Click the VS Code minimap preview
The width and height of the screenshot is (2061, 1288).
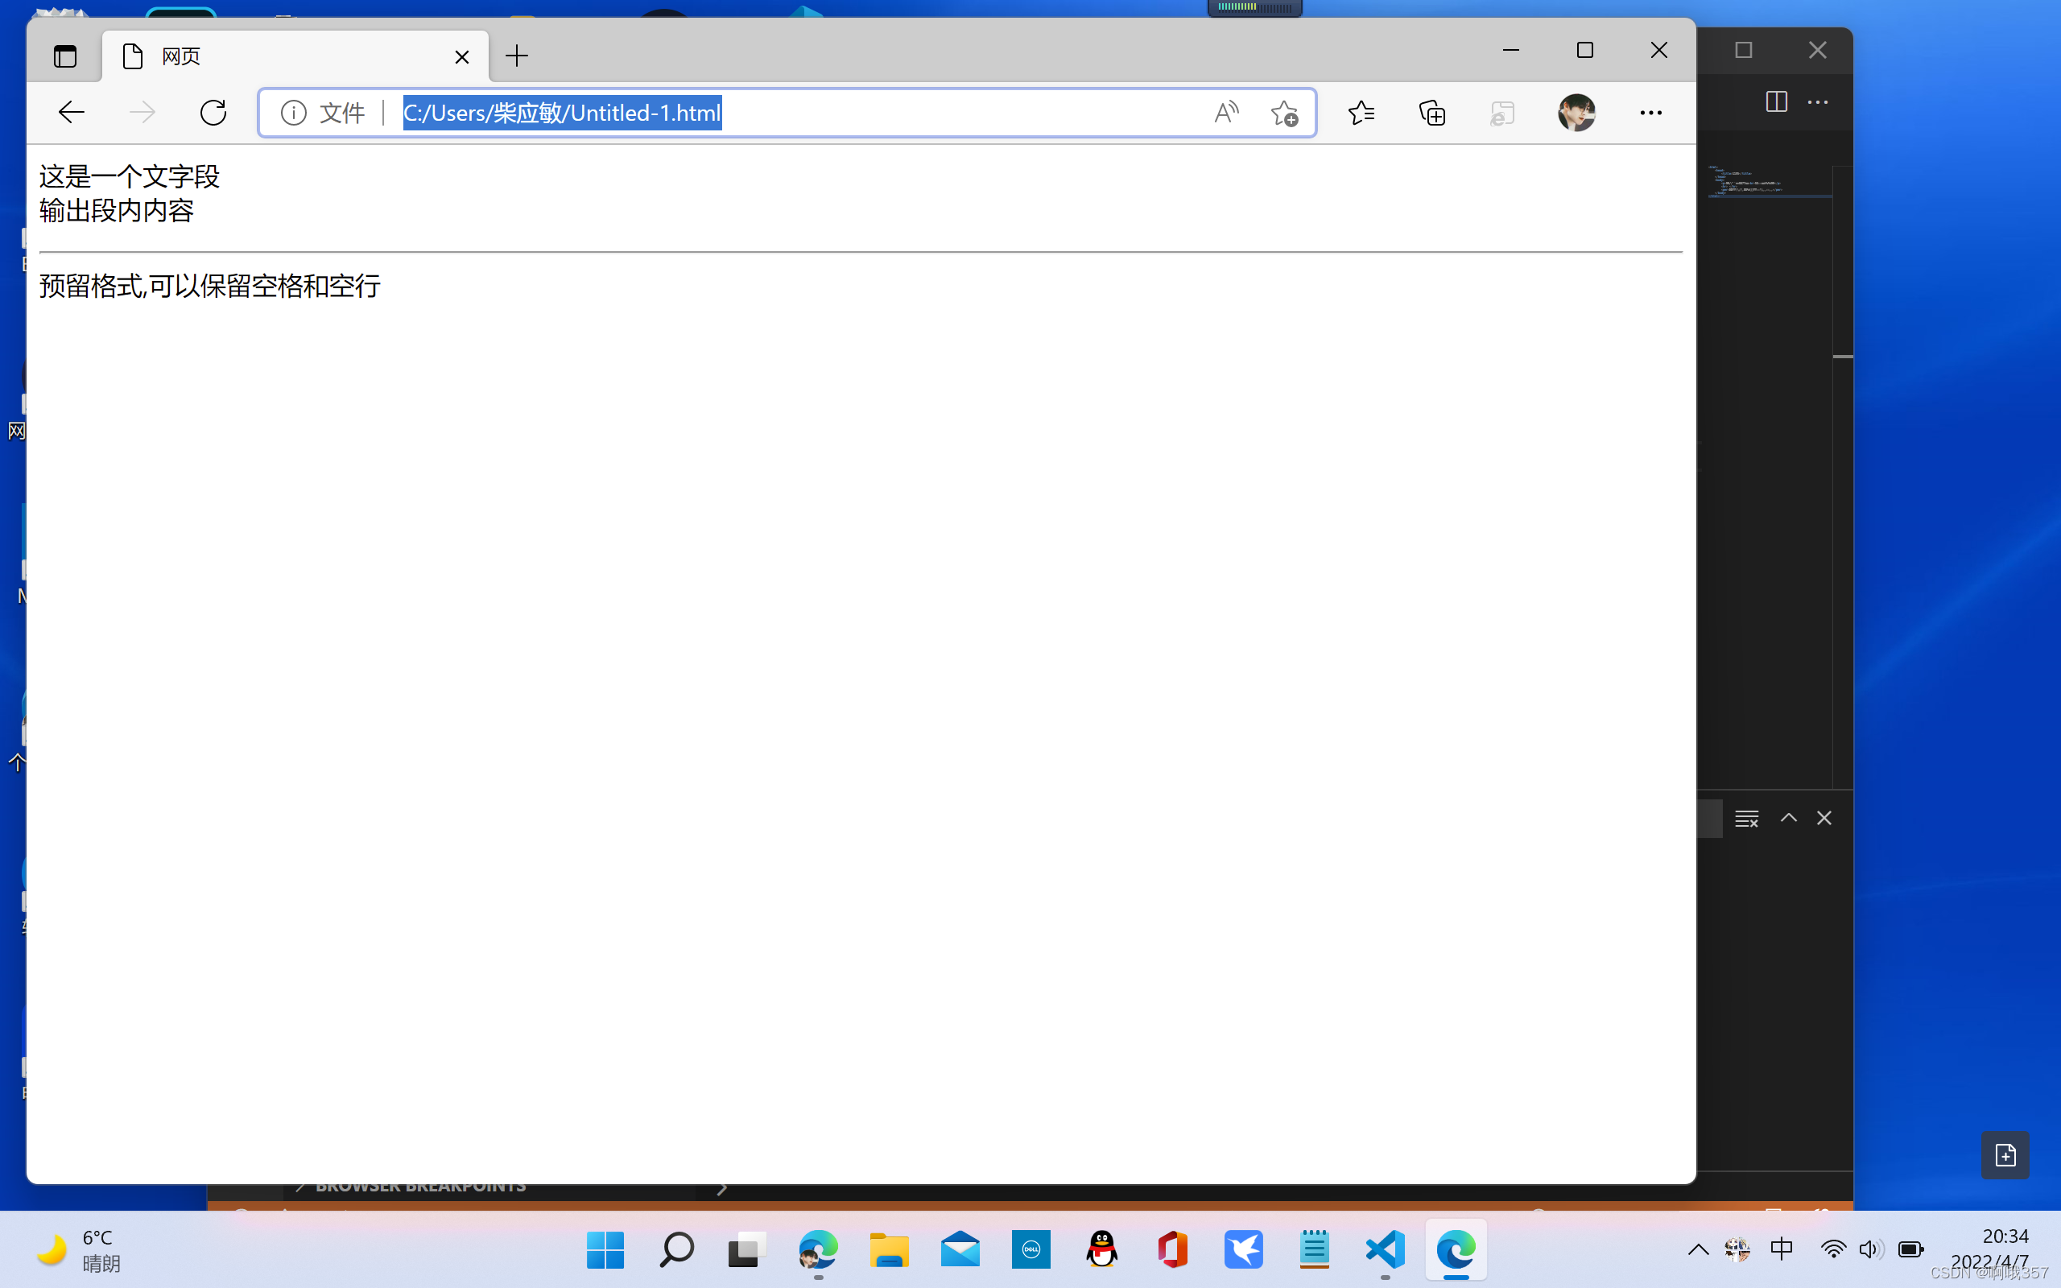tap(1768, 181)
